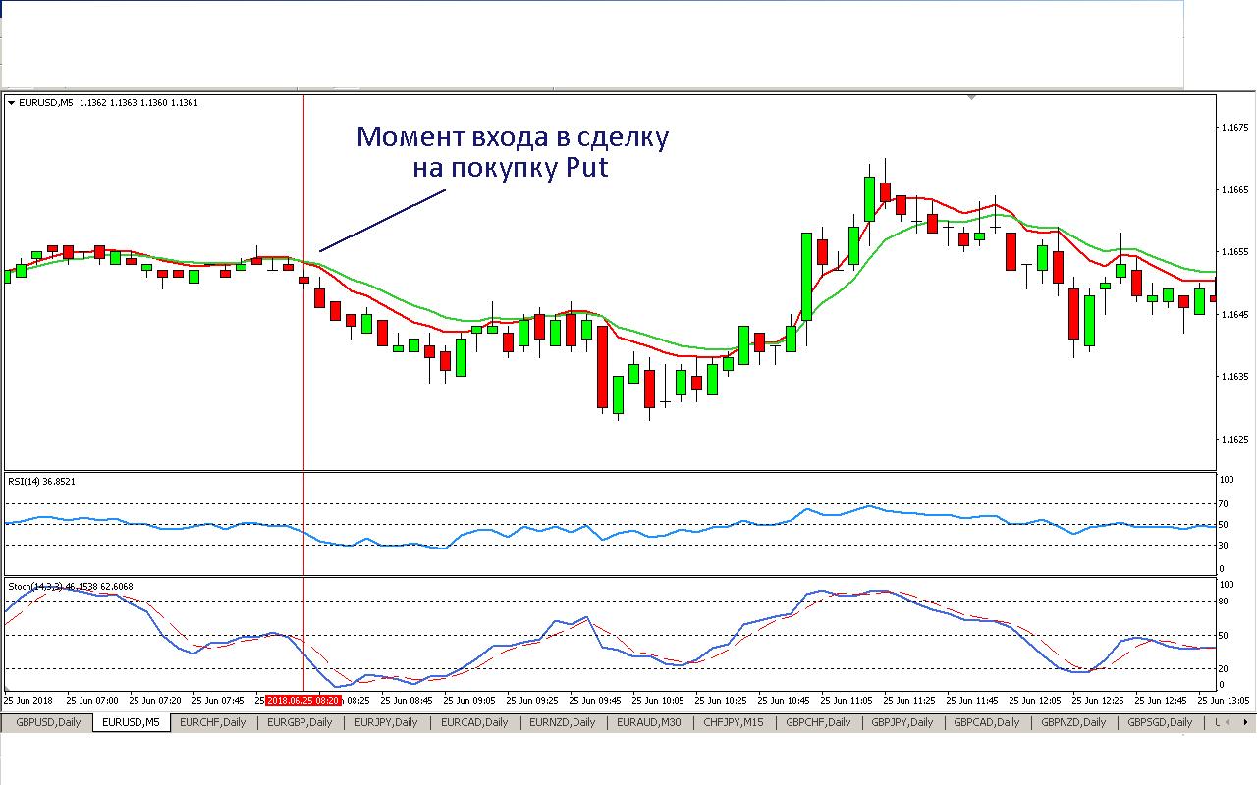The height and width of the screenshot is (785, 1257).
Task: Click the 25 Jun 11:05 time label
Action: pyautogui.click(x=847, y=701)
